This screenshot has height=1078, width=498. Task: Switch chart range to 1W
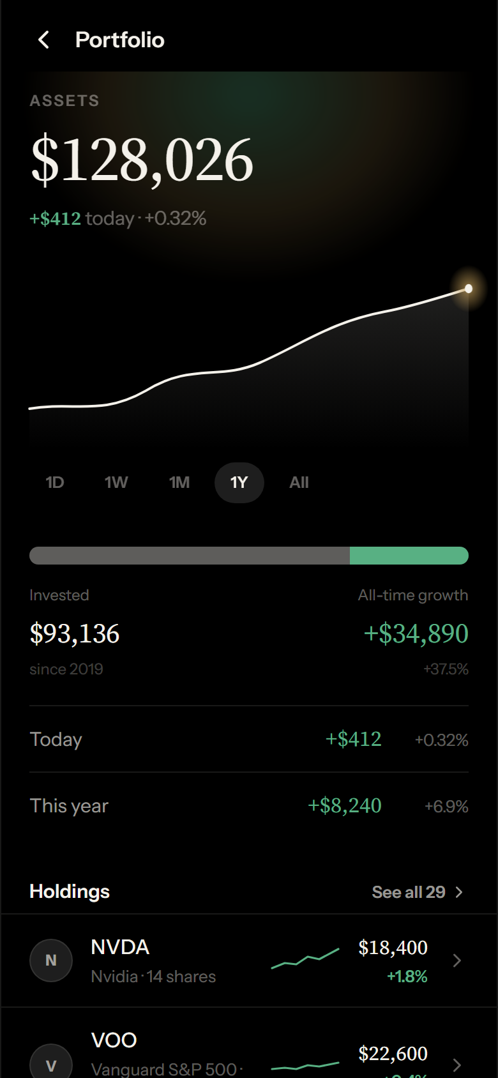116,483
